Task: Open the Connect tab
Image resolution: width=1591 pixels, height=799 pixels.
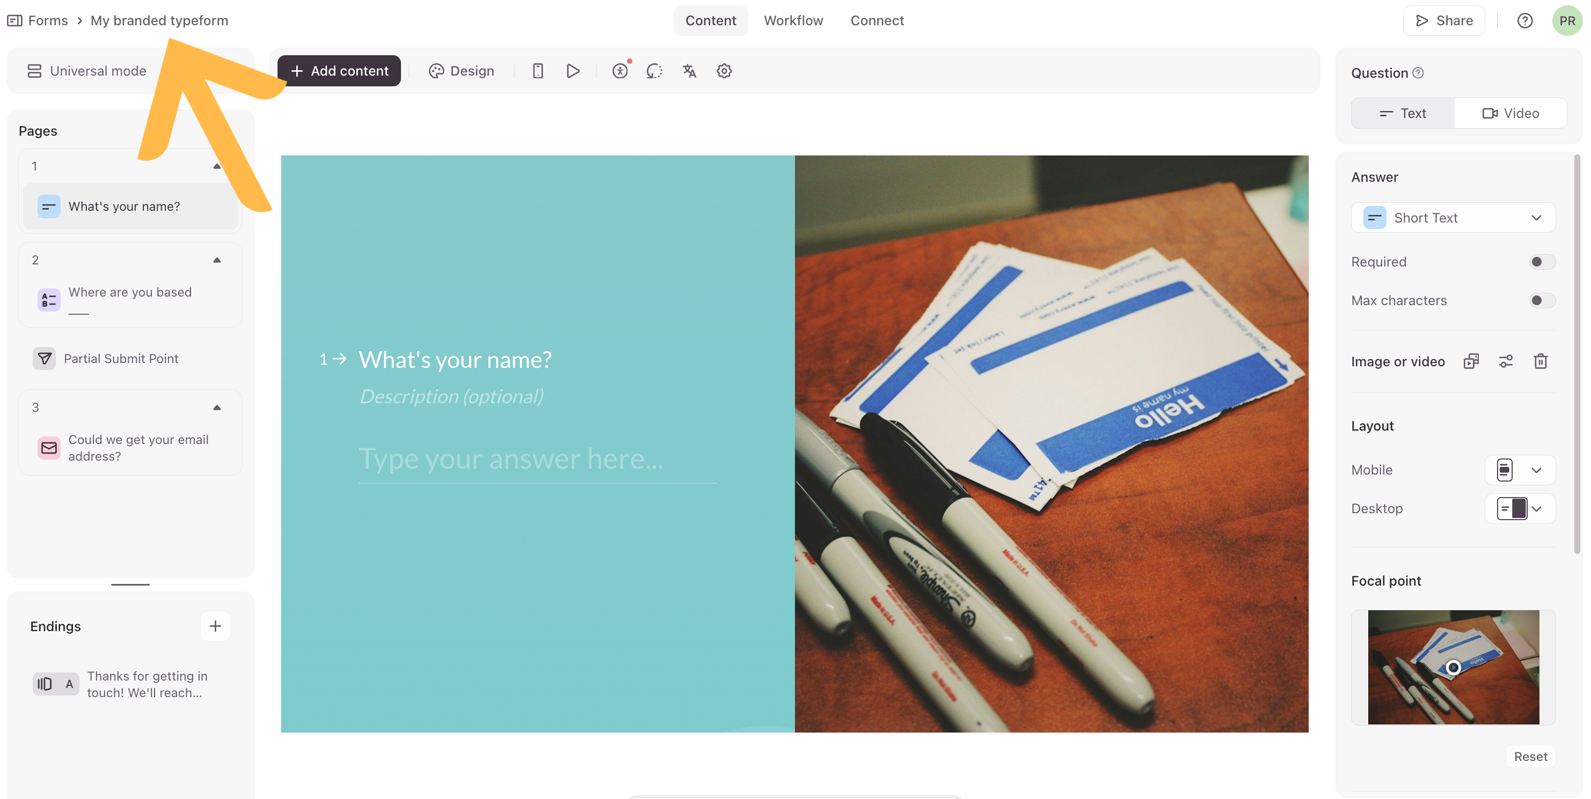Action: [x=877, y=21]
